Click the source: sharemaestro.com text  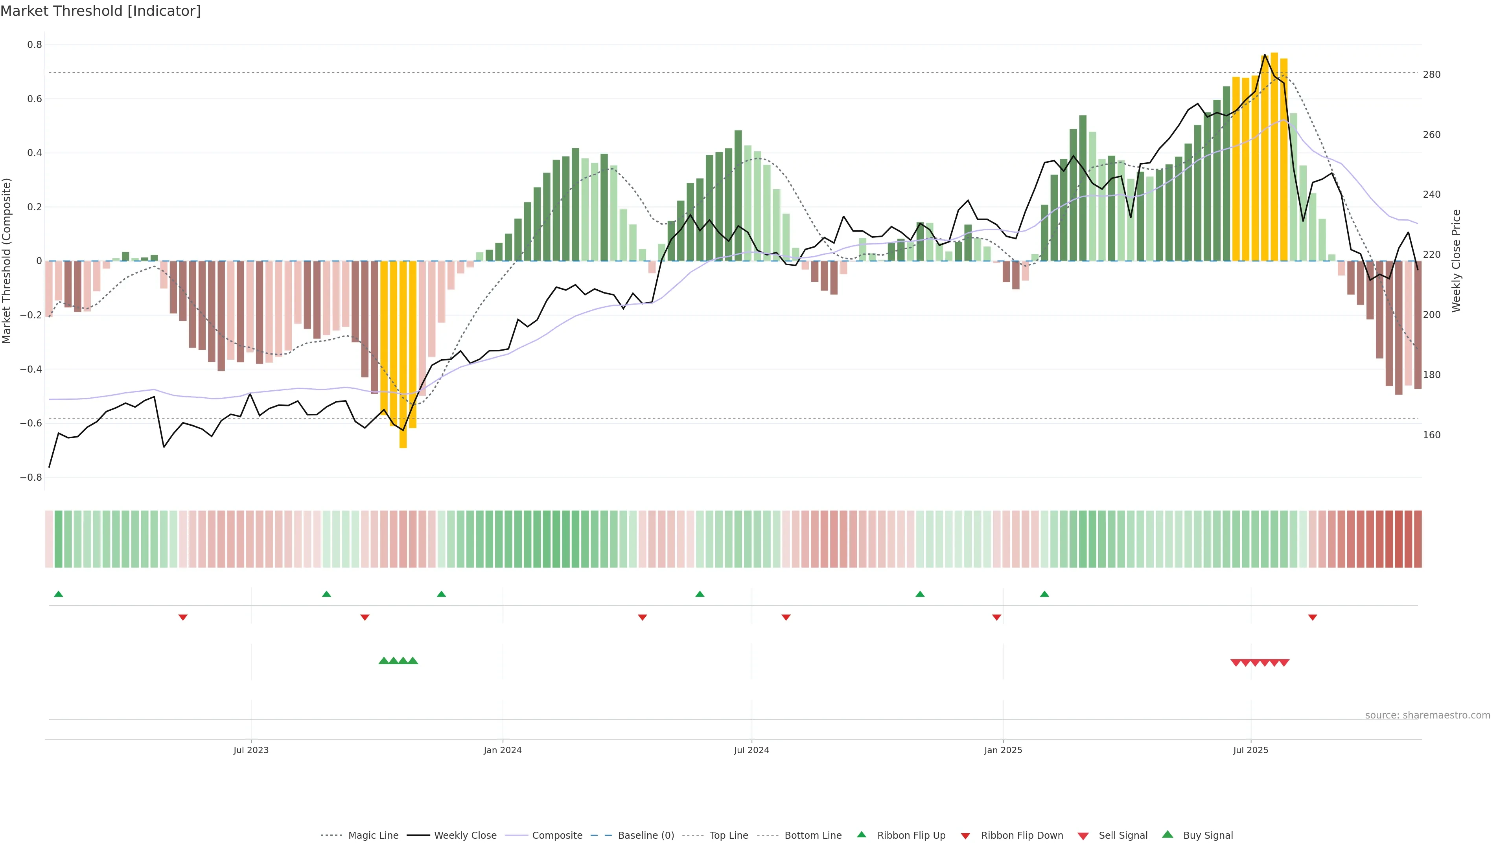pyautogui.click(x=1427, y=715)
